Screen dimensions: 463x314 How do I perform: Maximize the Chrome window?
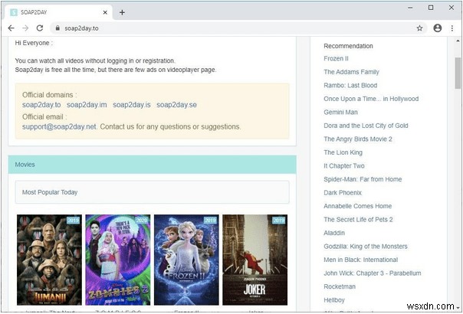tap(431, 8)
